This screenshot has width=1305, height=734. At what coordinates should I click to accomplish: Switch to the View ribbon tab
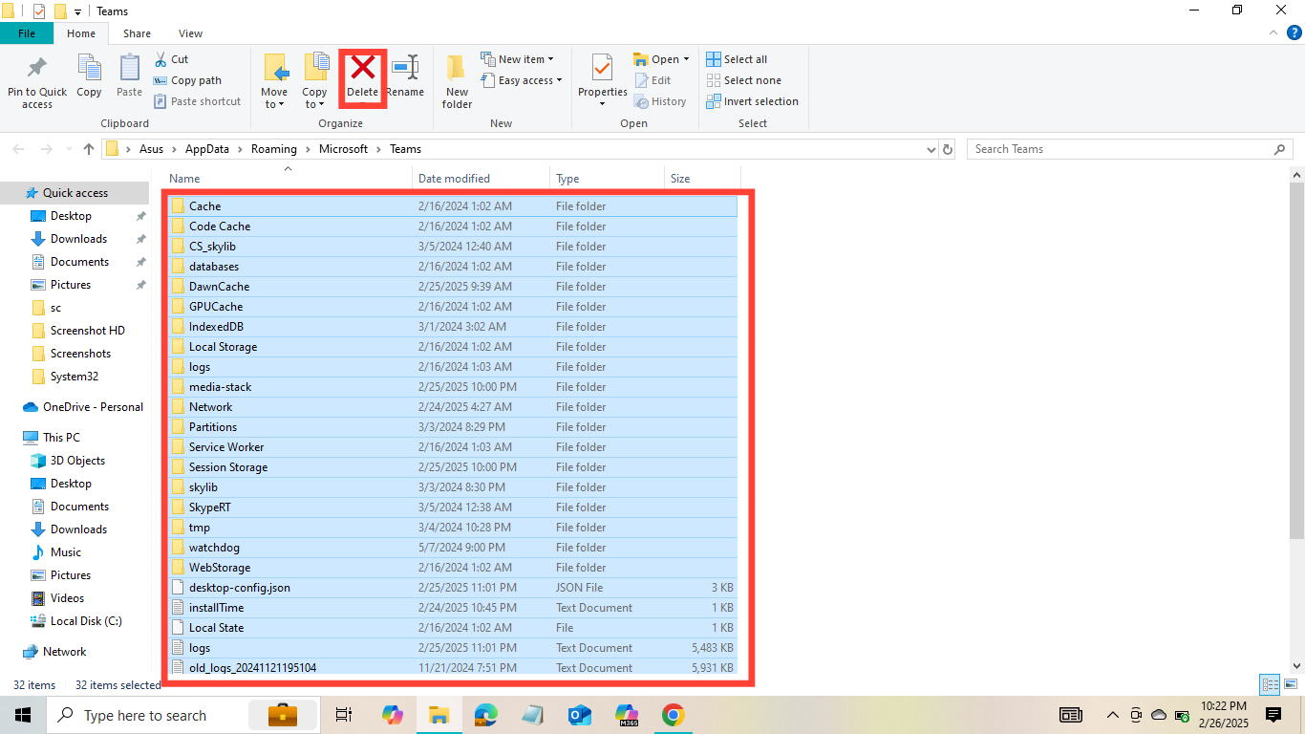[x=190, y=32]
